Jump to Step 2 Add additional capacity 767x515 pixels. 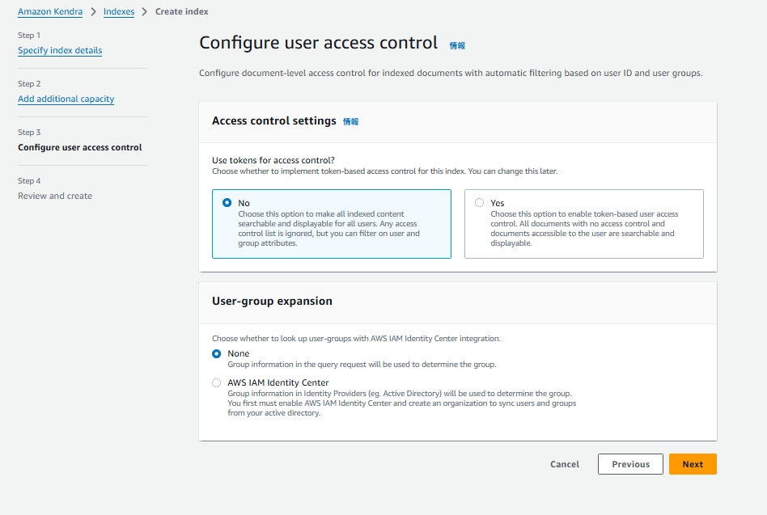(x=66, y=99)
